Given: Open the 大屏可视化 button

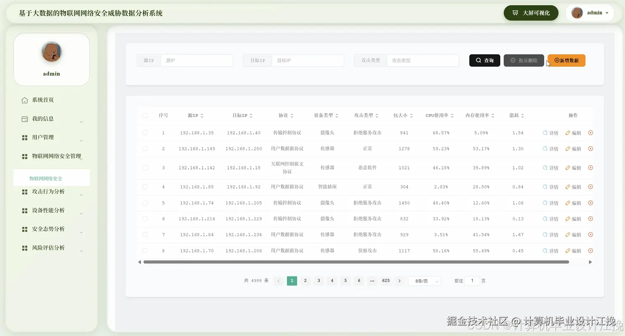Looking at the screenshot, I should [531, 13].
